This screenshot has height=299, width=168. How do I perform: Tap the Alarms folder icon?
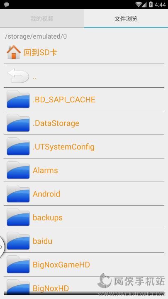coord(18,170)
